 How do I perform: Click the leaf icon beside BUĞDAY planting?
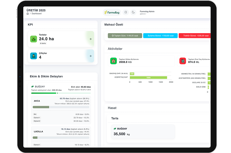pos(33,87)
